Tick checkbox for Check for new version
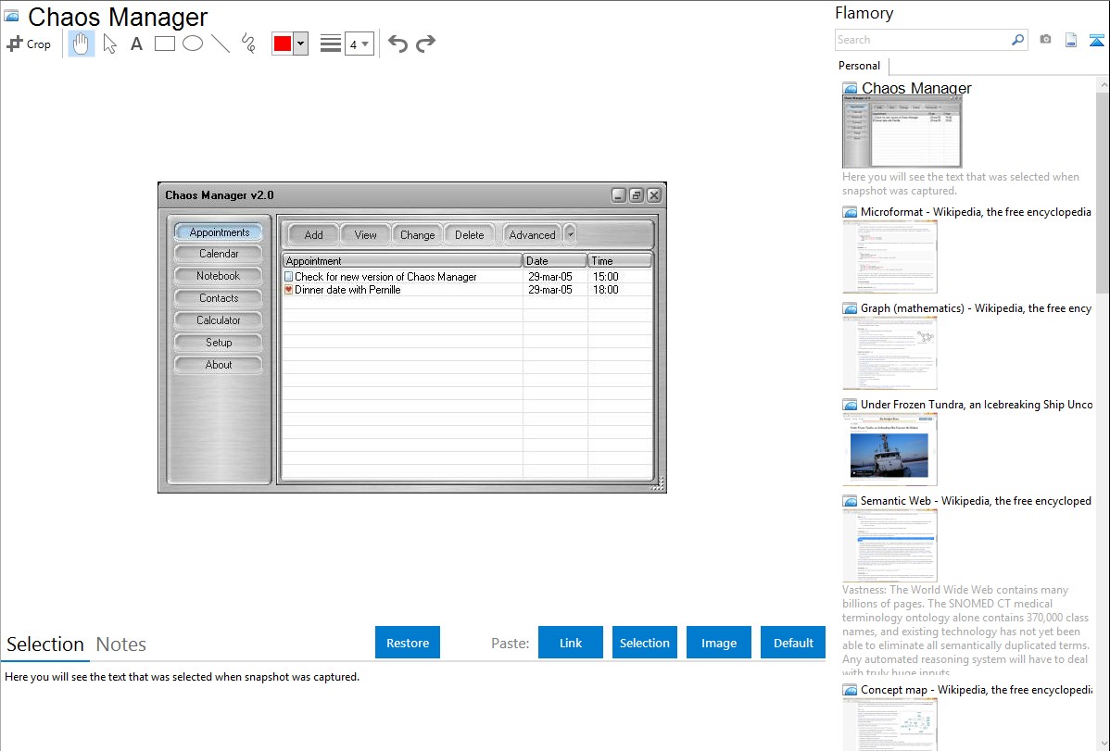 pyautogui.click(x=289, y=277)
